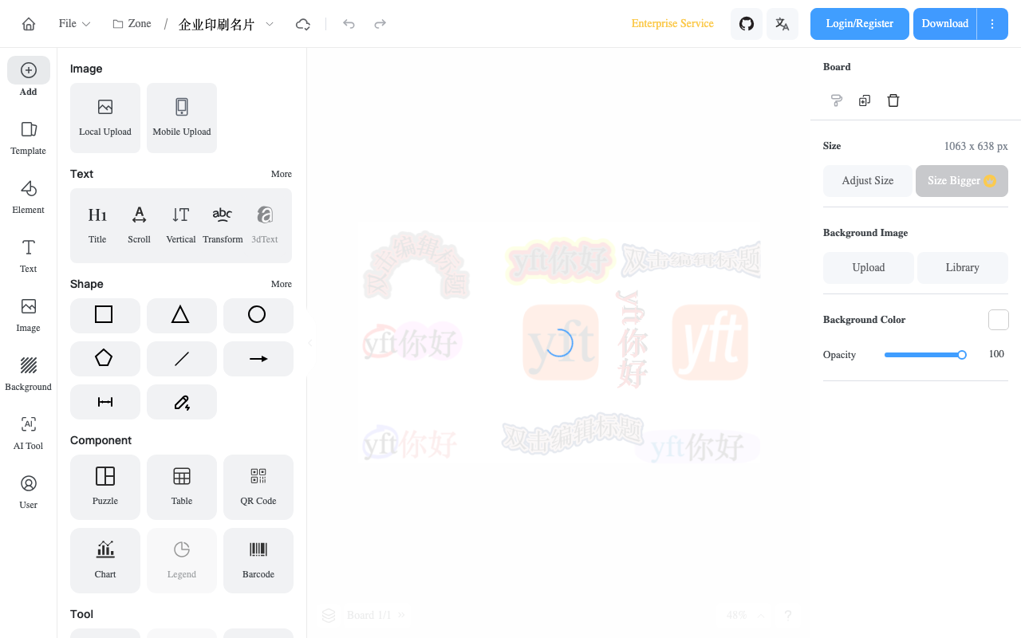Screen dimensions: 1021x638
Task: Add a Vertical text element
Action: pos(181,225)
